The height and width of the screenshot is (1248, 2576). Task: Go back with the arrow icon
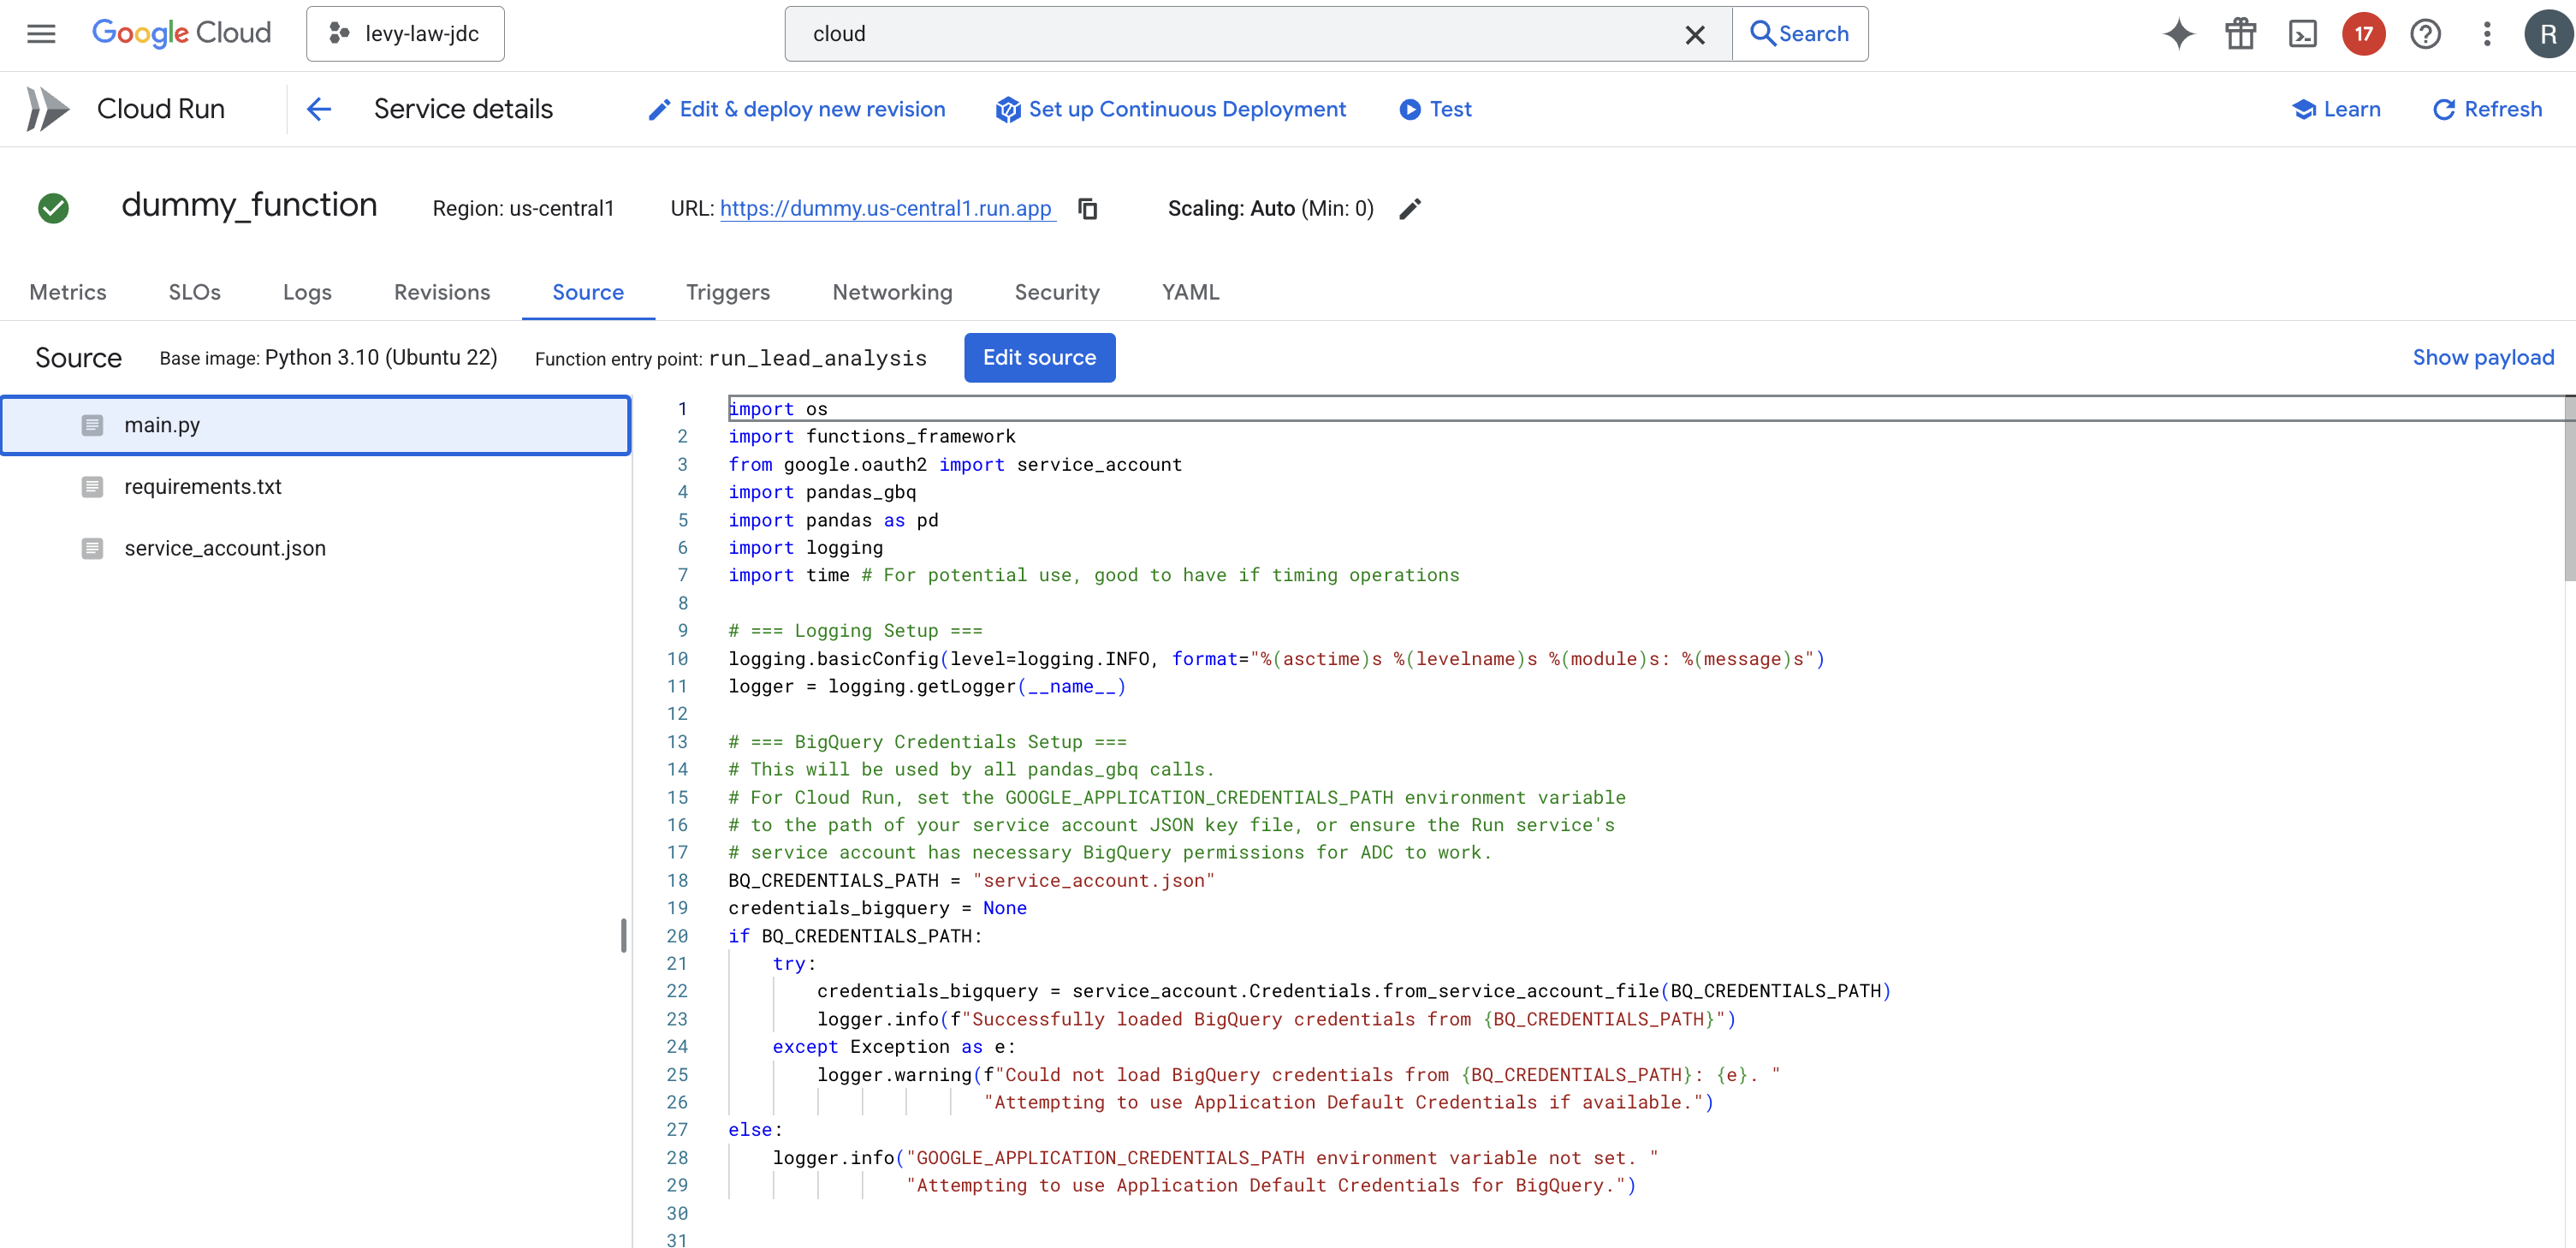click(319, 109)
